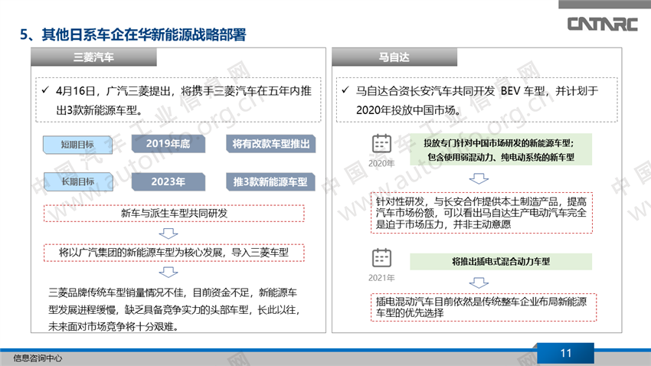Click the 将有改款车型推出 shape
The width and height of the screenshot is (651, 366).
270,144
